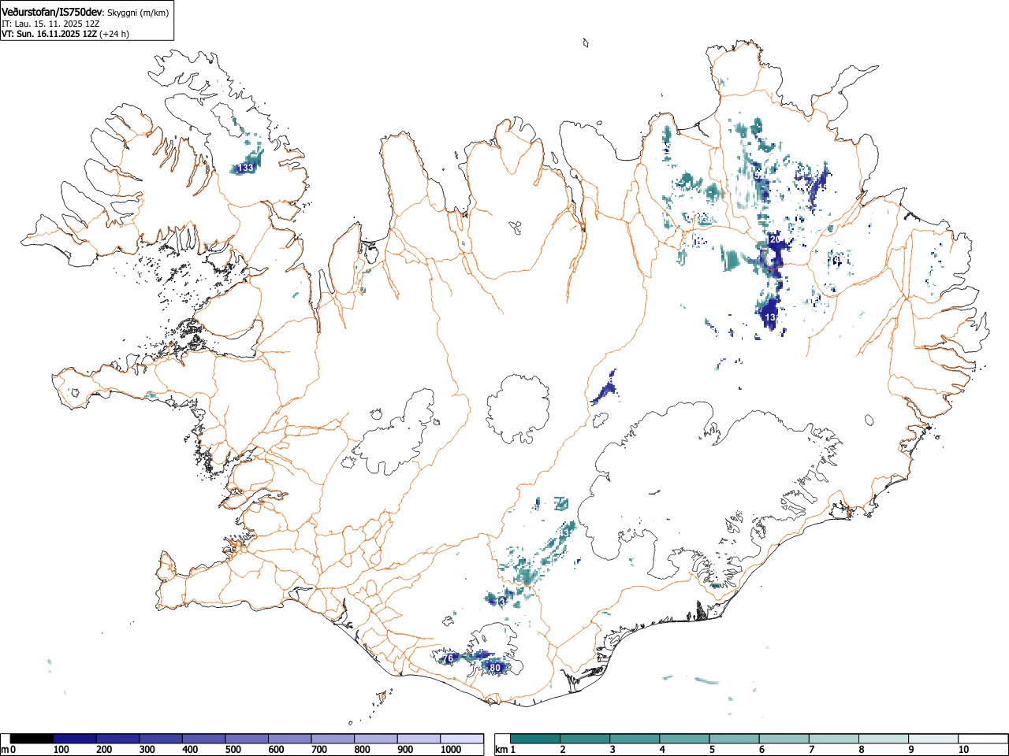This screenshot has width=1009, height=756.
Task: Select the 400–500 m legend swatch
Action: 204,739
